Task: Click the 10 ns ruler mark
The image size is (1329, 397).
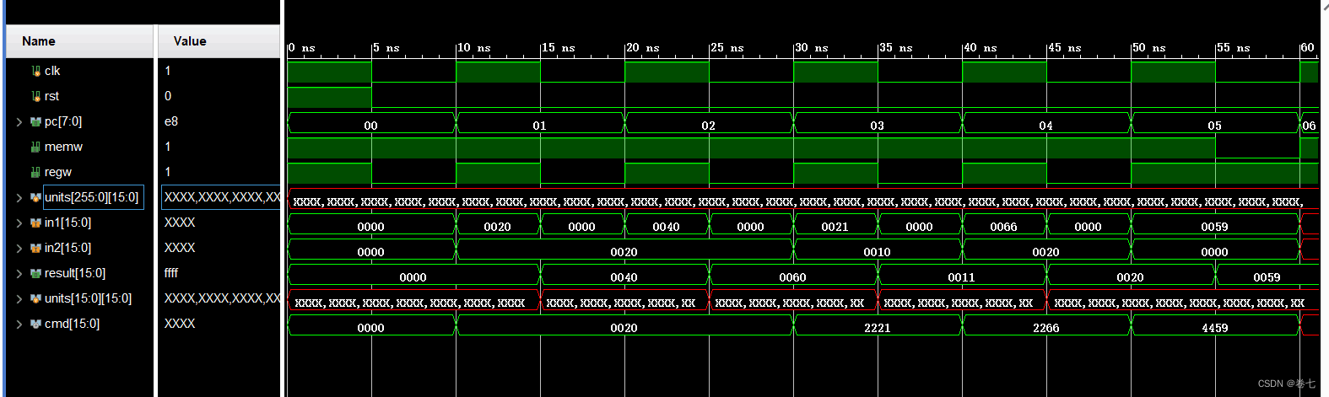Action: click(x=473, y=48)
